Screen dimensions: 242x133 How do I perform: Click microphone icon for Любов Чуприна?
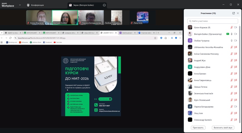pyautogui.click(x=232, y=41)
